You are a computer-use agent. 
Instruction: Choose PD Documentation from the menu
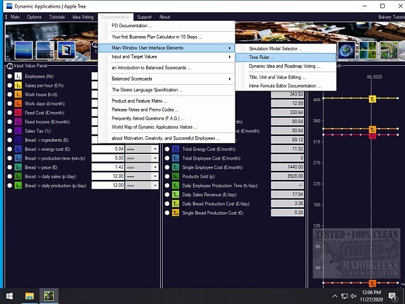(167, 25)
